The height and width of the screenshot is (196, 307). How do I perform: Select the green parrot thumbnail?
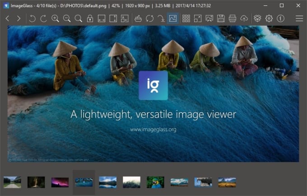[x=155, y=182]
